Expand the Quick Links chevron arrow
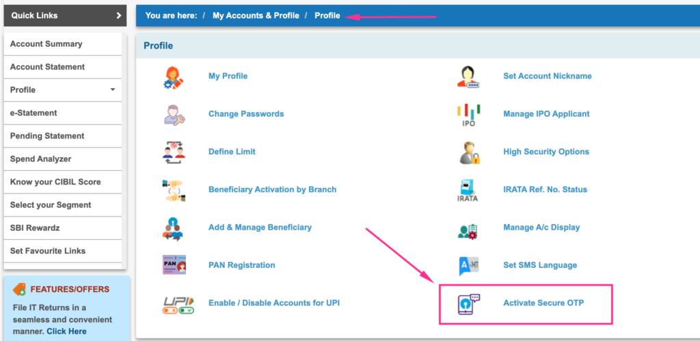This screenshot has height=341, width=700. pos(118,15)
